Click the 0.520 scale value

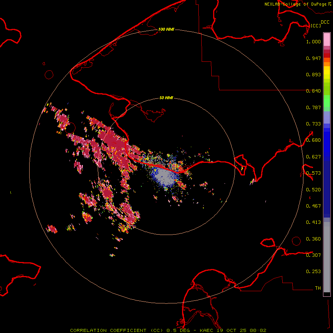[313, 190]
